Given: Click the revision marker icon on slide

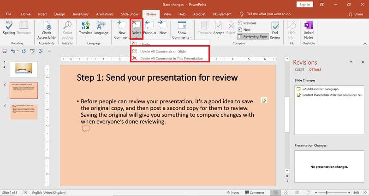Looking at the screenshot, I should point(264,101).
